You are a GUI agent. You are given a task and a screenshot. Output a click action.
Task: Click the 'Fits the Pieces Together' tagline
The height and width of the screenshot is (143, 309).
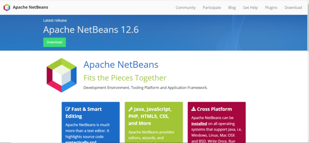tap(125, 78)
